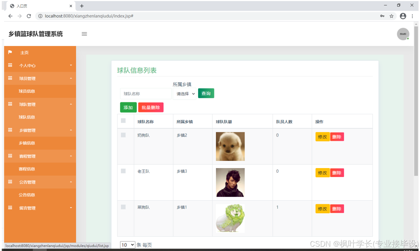Click 修改 for 奶狗队
The width and height of the screenshot is (420, 251).
click(x=322, y=137)
